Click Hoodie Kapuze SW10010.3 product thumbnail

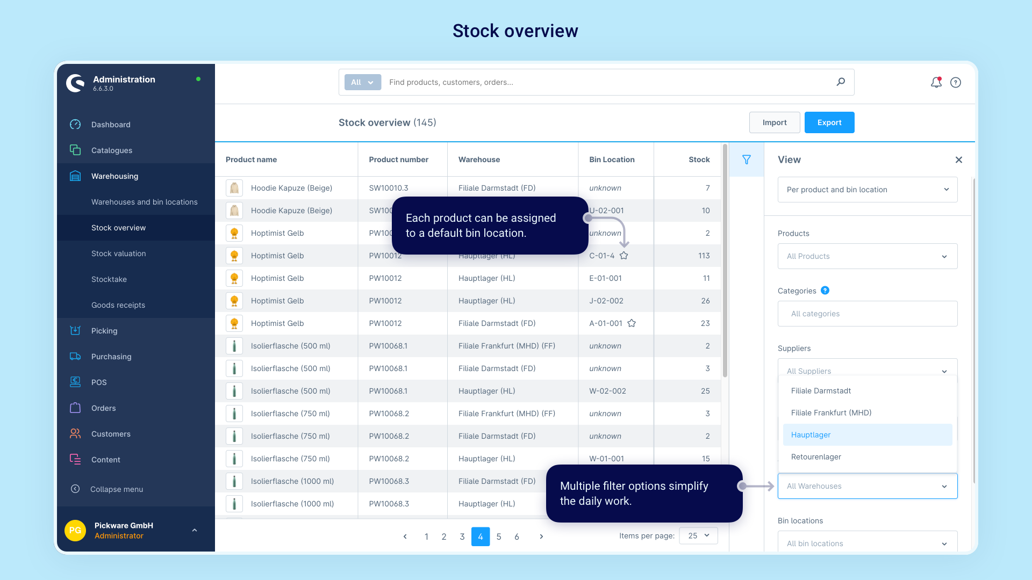(234, 188)
